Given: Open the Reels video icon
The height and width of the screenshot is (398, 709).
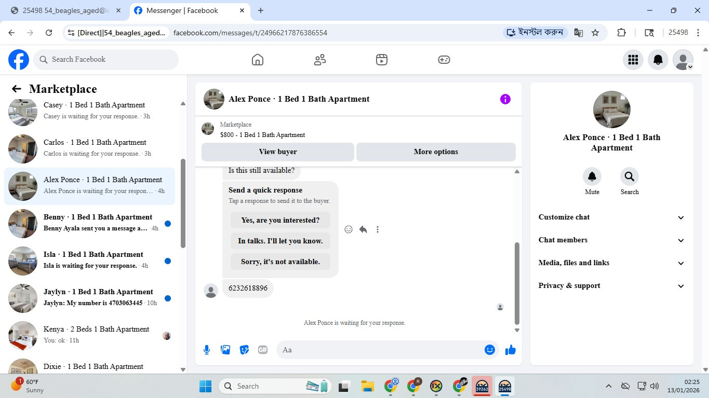Looking at the screenshot, I should click(x=382, y=60).
